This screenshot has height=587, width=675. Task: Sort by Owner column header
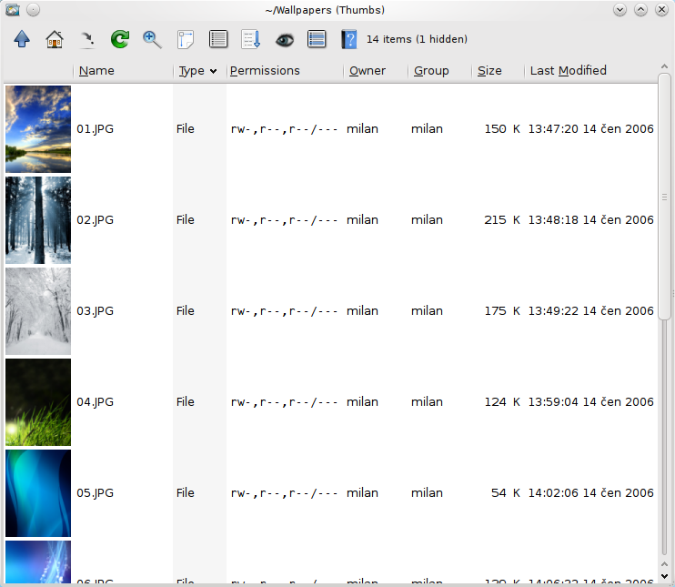[x=368, y=71]
